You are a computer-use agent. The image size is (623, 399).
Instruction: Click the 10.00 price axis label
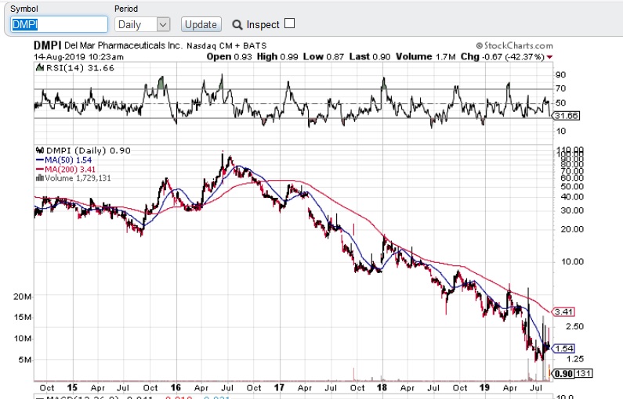pos(572,262)
